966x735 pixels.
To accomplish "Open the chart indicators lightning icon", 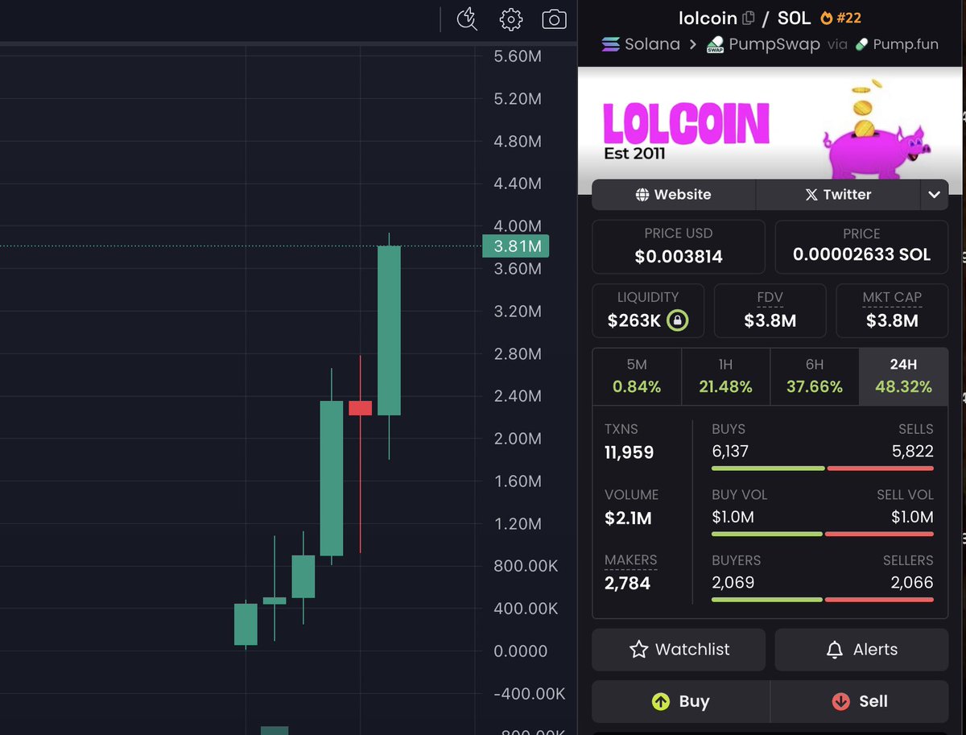I will pos(467,19).
